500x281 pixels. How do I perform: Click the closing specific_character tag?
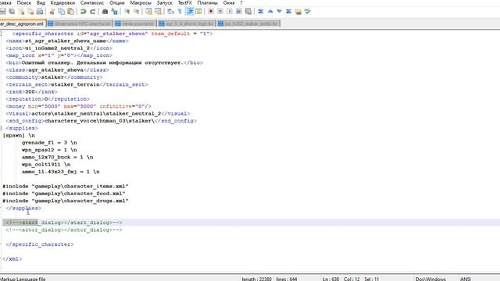click(40, 244)
